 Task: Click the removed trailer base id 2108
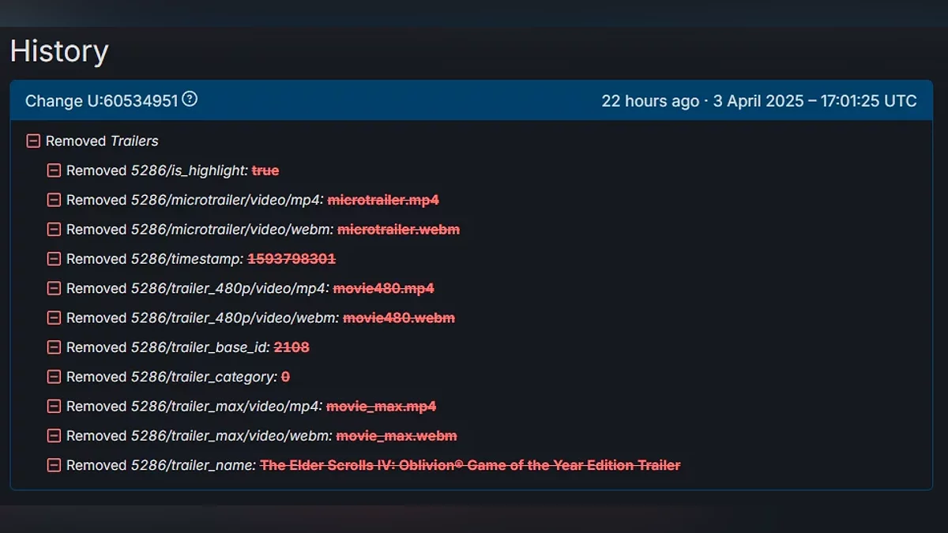pyautogui.click(x=292, y=347)
